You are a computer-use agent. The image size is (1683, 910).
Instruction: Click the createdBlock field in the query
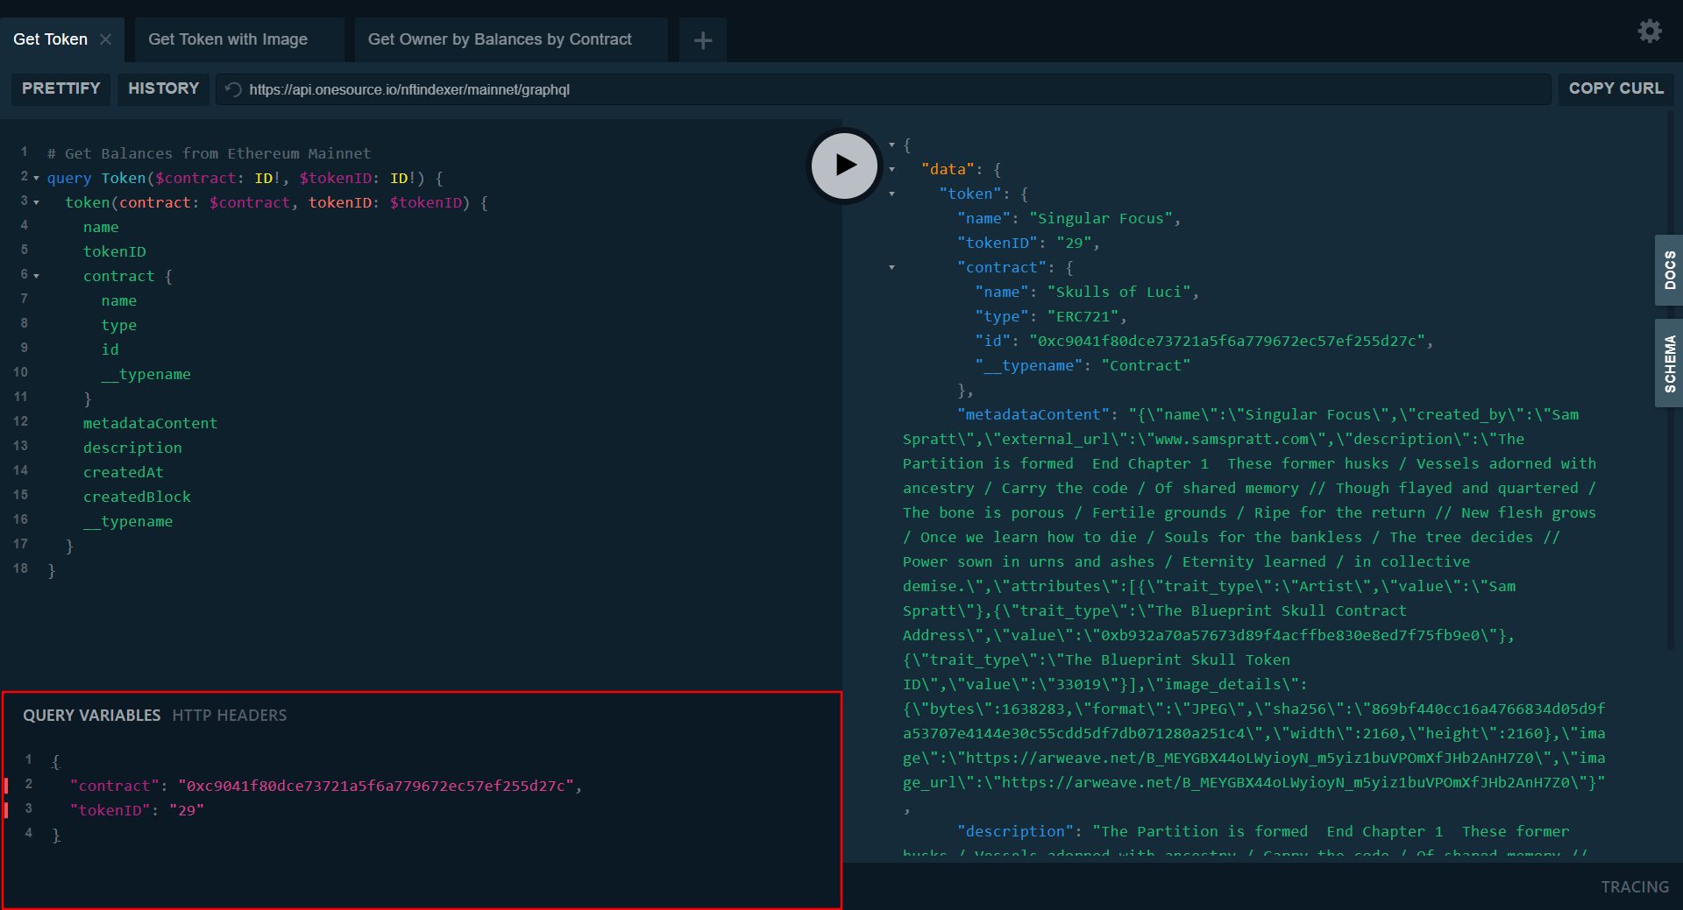point(137,497)
